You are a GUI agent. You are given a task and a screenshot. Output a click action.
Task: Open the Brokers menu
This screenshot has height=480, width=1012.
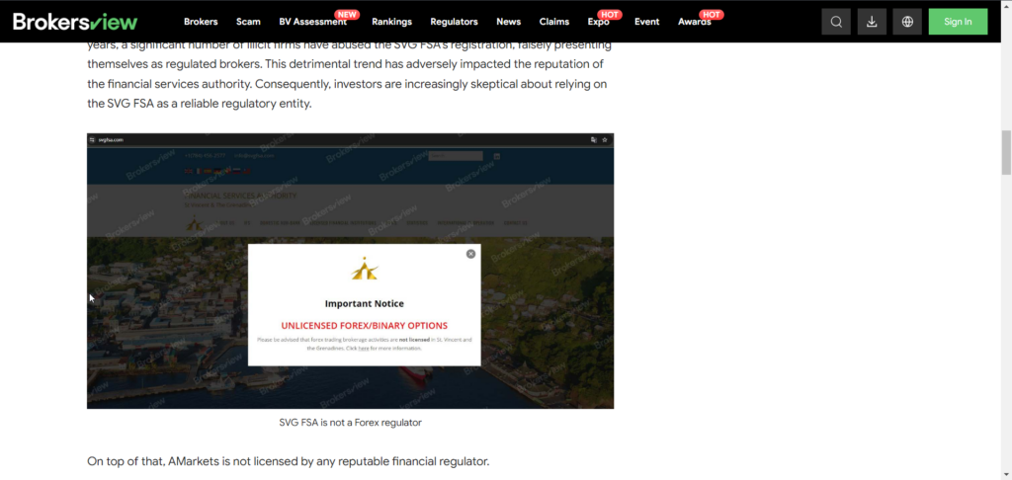[x=201, y=22]
